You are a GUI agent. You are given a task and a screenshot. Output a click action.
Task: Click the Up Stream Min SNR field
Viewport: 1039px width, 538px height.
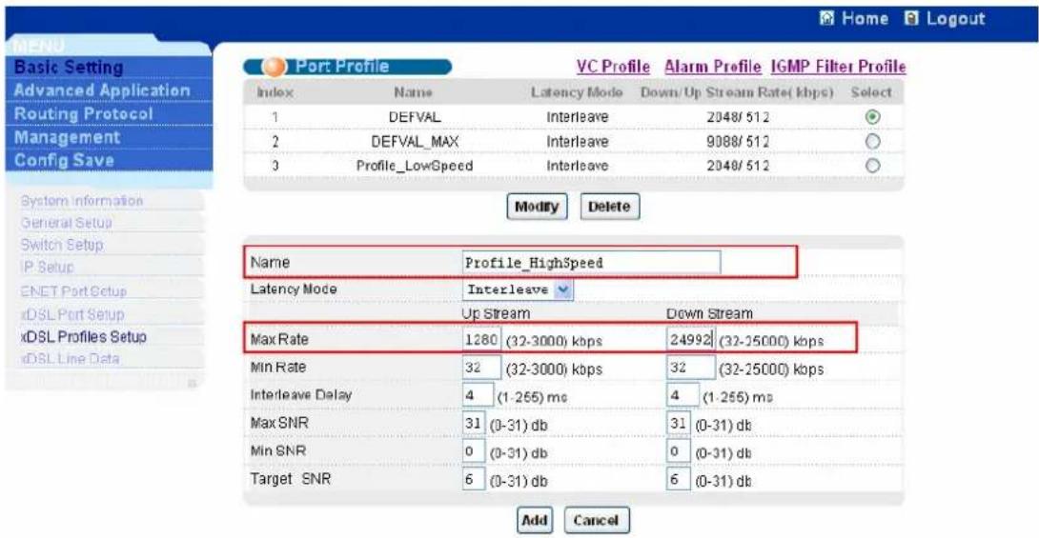(474, 452)
